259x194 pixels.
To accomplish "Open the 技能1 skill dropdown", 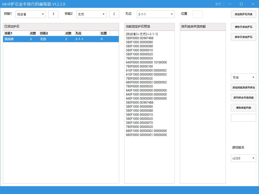I will [x=30, y=14].
